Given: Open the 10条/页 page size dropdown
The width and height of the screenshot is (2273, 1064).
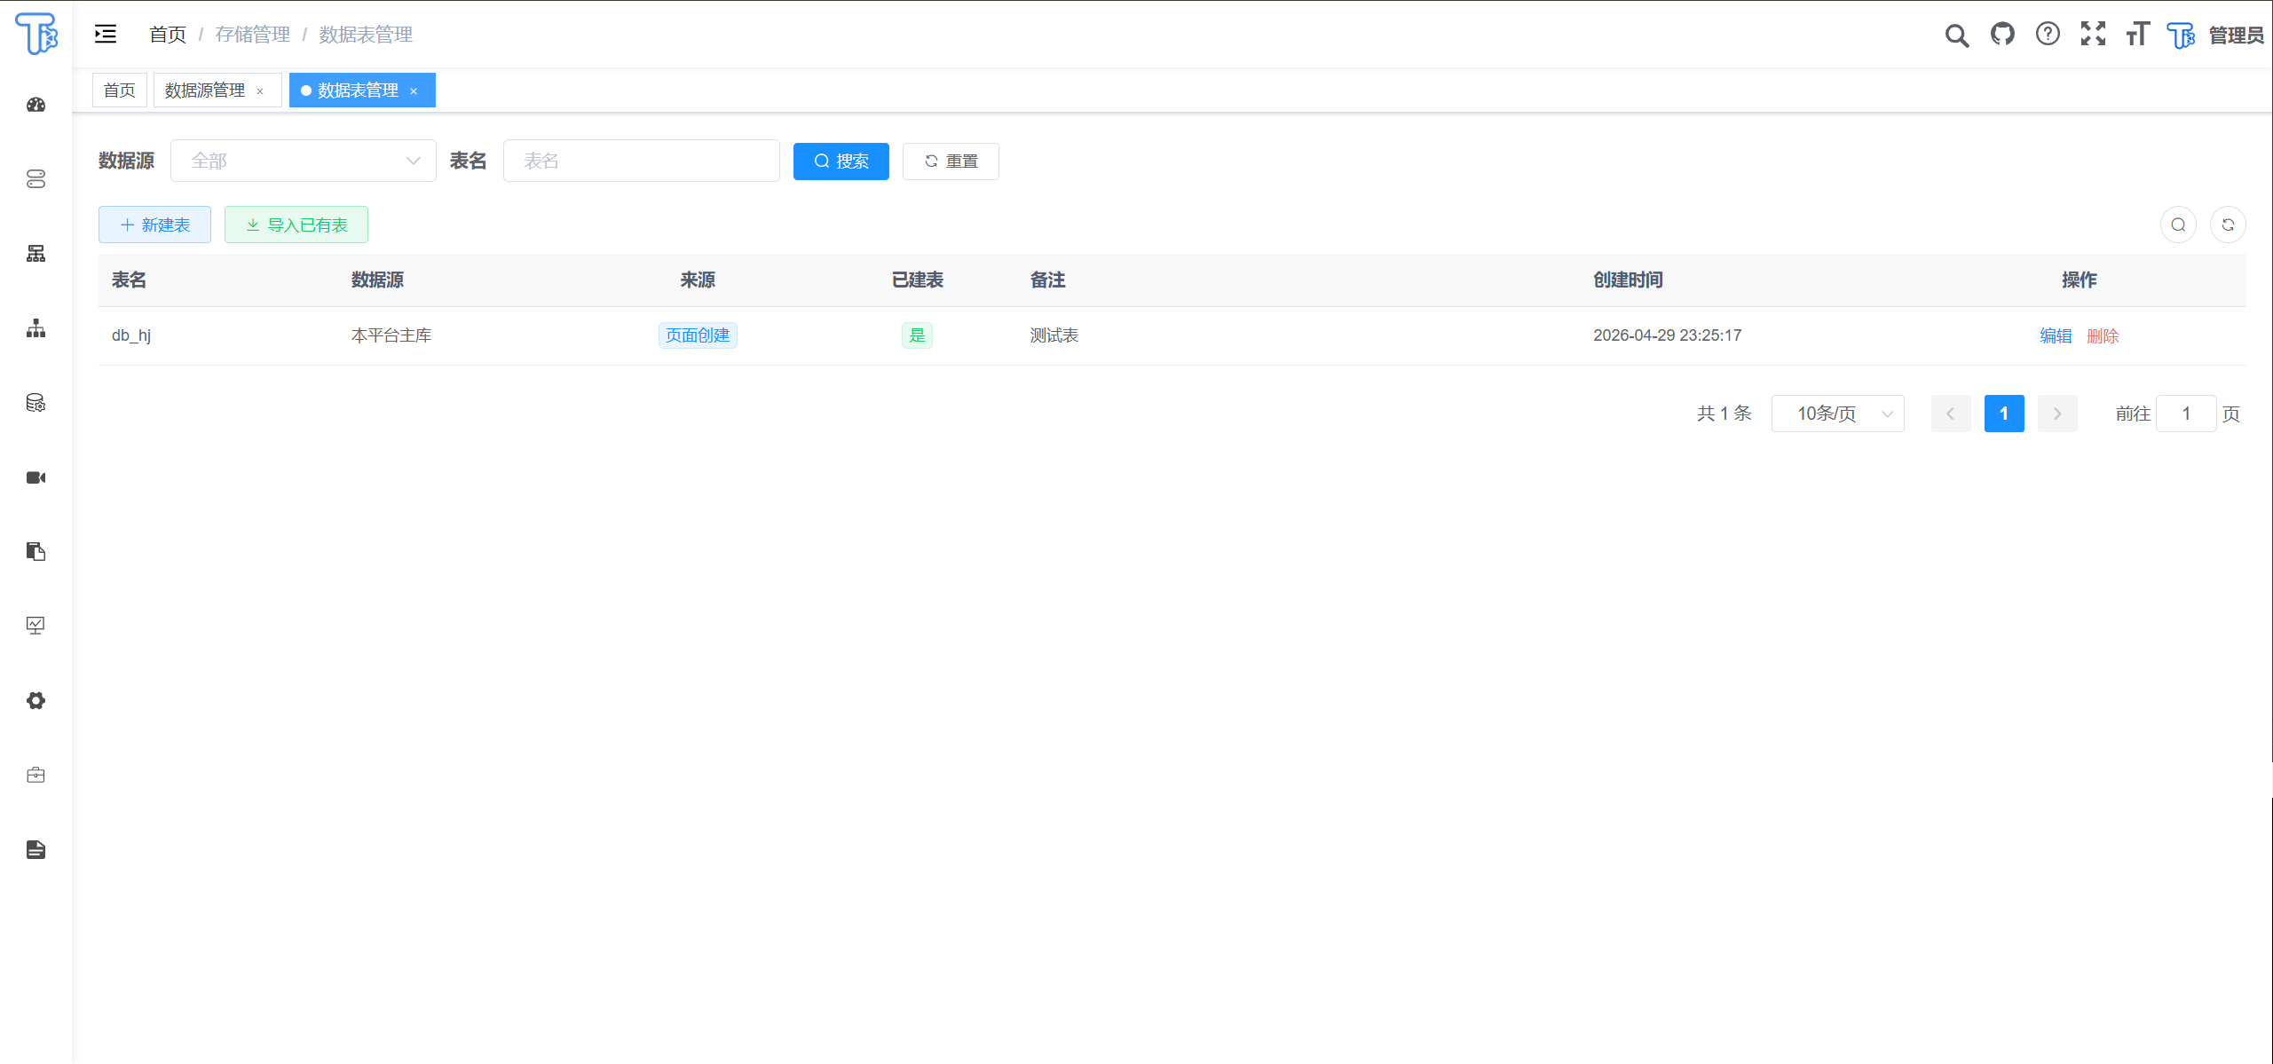Looking at the screenshot, I should pos(1837,414).
